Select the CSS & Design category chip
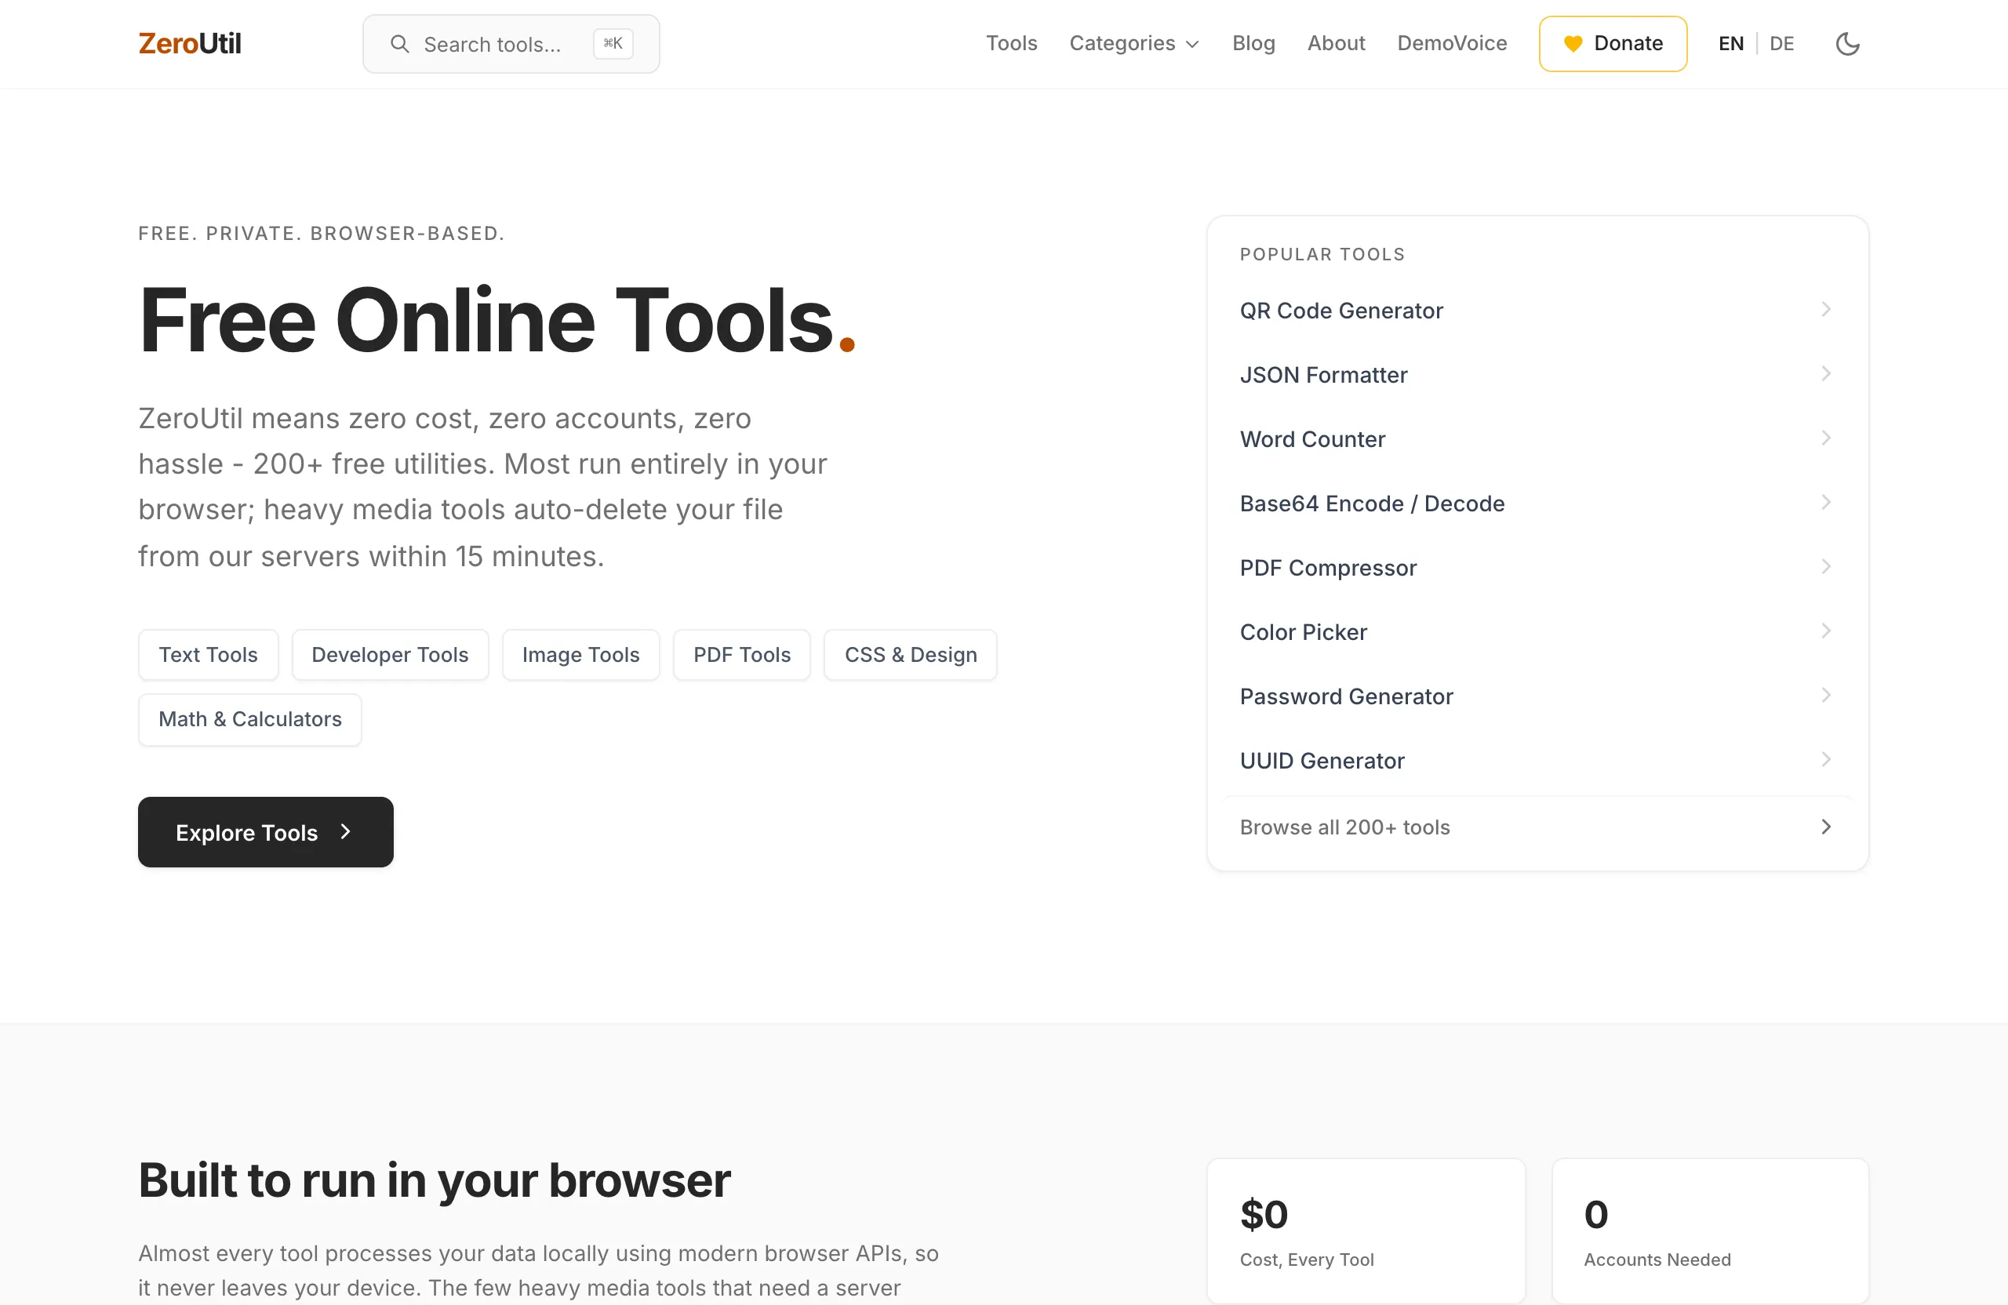This screenshot has width=2008, height=1305. [911, 655]
